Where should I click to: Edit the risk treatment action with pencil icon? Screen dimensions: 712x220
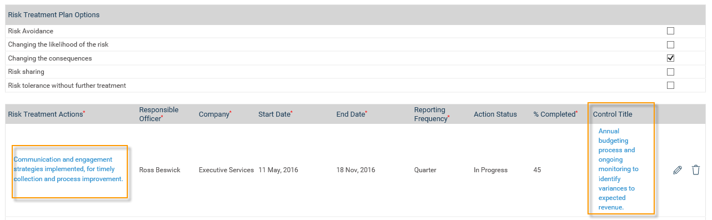tap(677, 170)
